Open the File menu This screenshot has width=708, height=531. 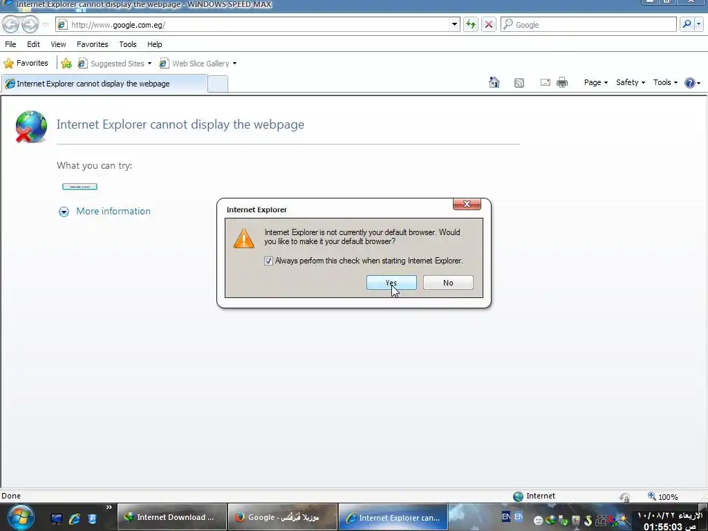10,44
